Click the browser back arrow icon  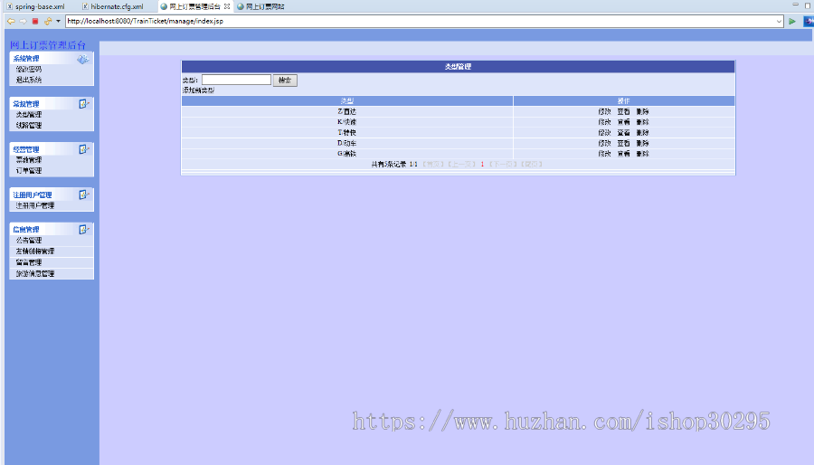click(11, 22)
